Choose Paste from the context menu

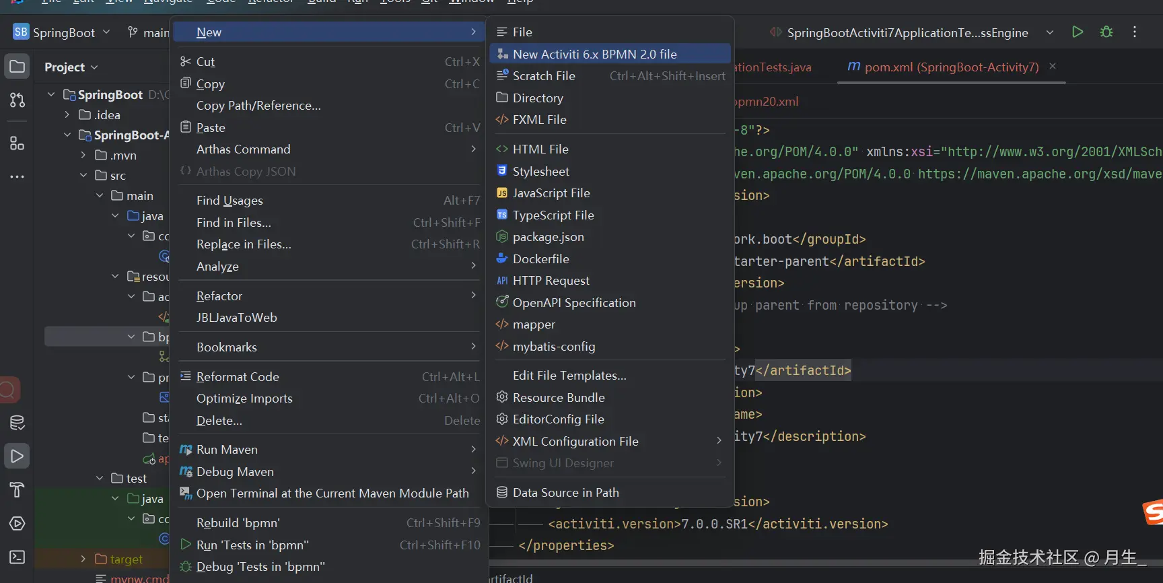click(329, 127)
